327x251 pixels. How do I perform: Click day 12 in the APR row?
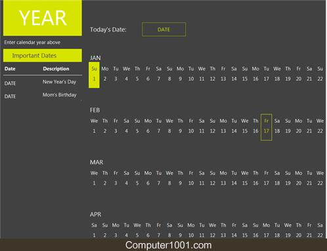click(213, 235)
